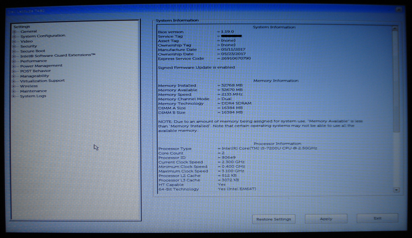Open Virtualization Support settings item
The image size is (412, 238).
[x=42, y=81]
